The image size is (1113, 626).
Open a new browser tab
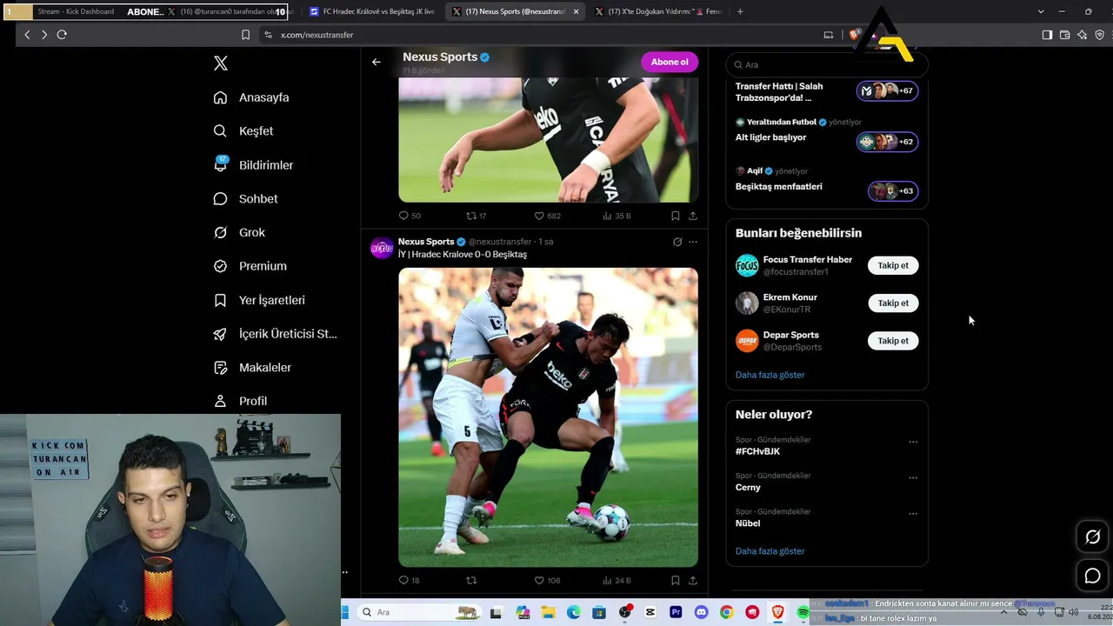pos(740,11)
